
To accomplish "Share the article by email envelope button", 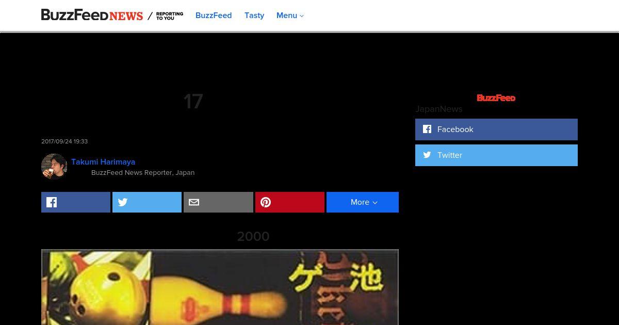I will click(x=218, y=202).
